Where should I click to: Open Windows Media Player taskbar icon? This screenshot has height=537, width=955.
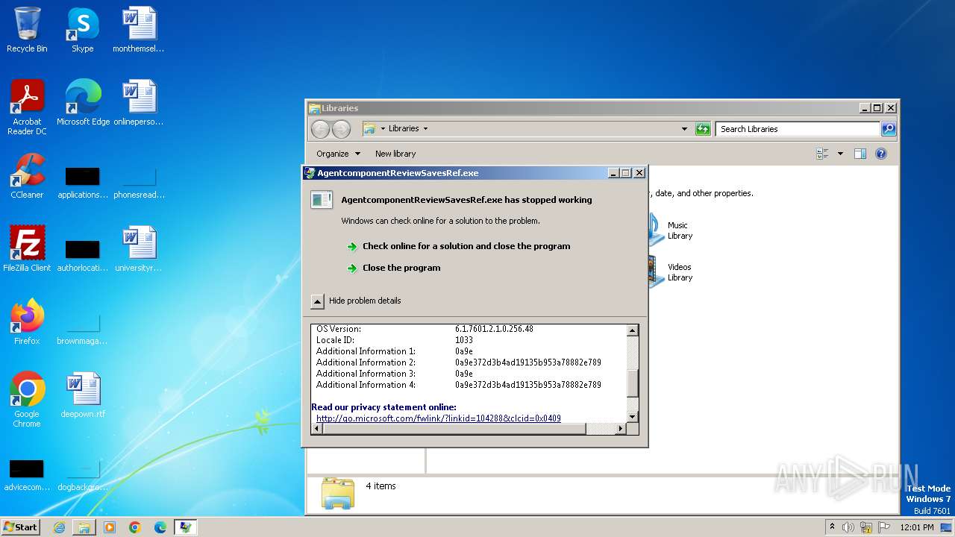click(x=110, y=527)
